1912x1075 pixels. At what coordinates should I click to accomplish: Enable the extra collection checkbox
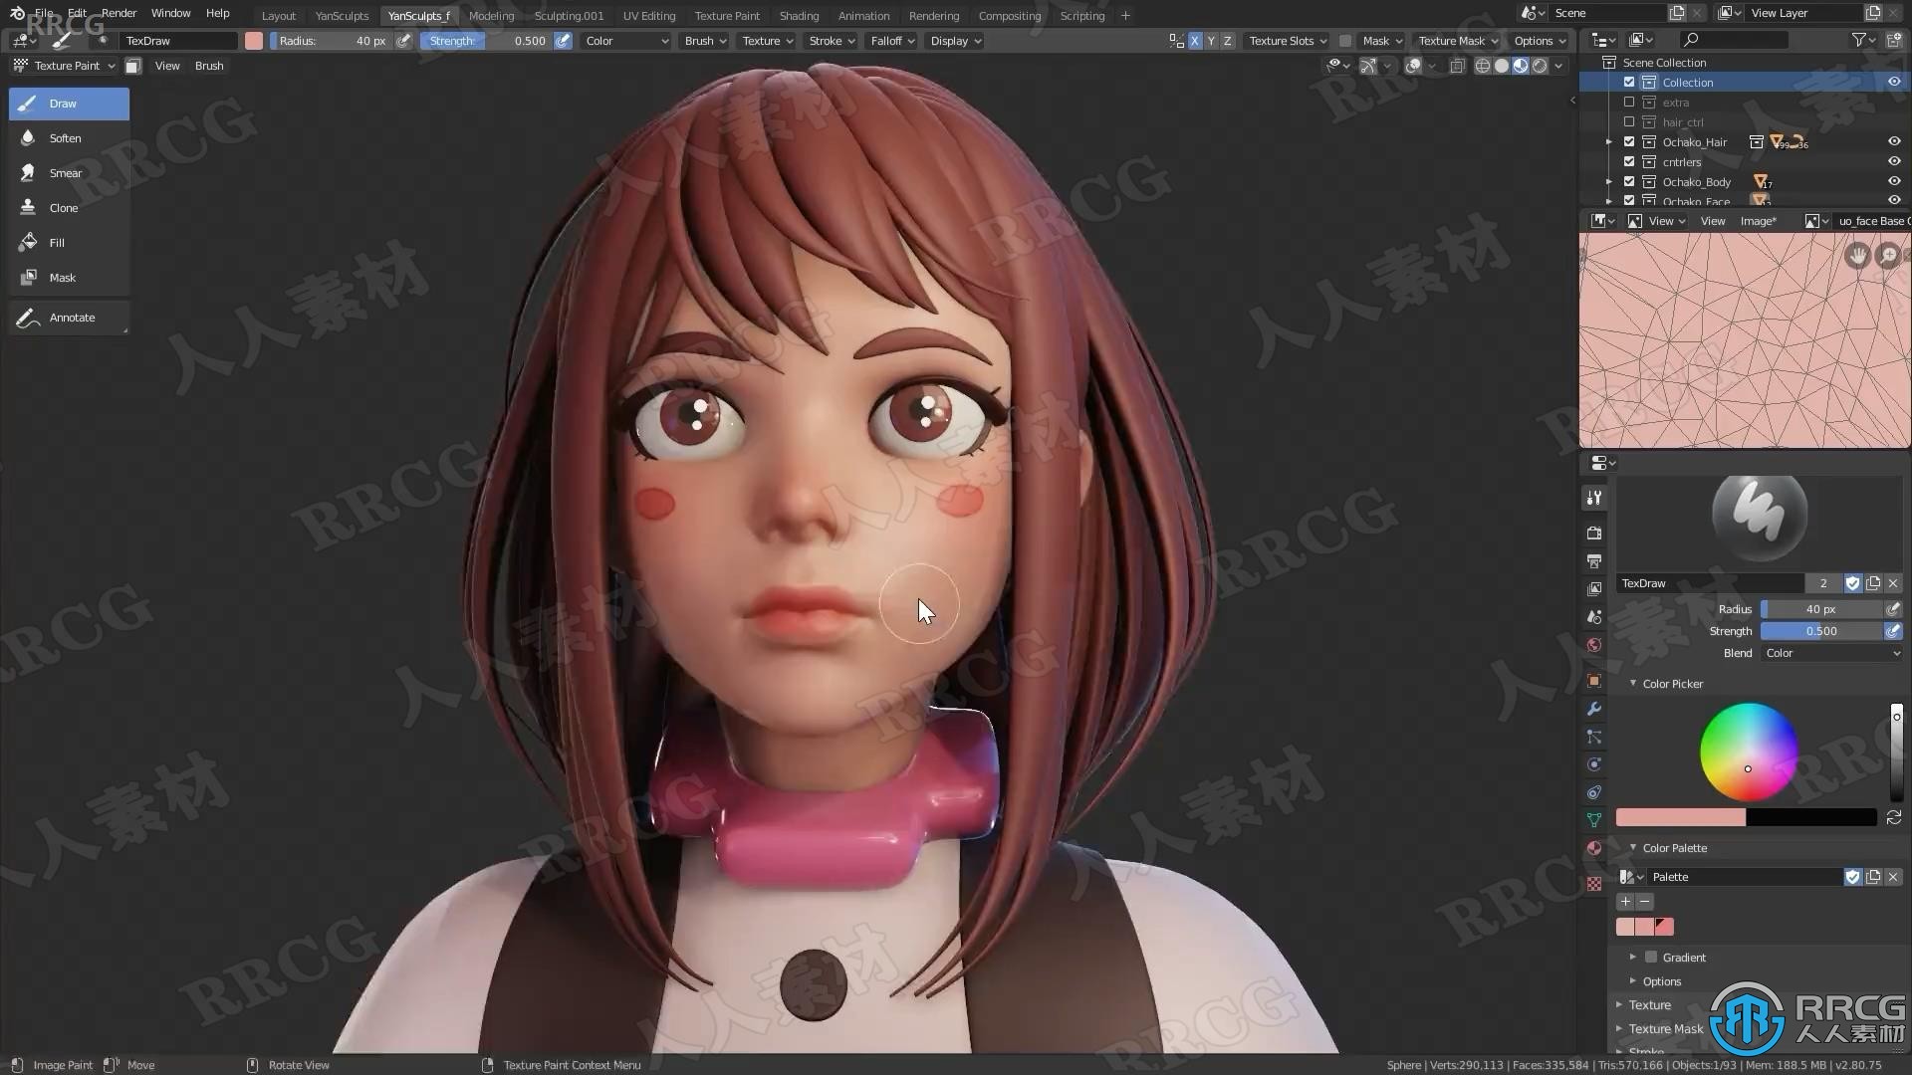[x=1629, y=103]
